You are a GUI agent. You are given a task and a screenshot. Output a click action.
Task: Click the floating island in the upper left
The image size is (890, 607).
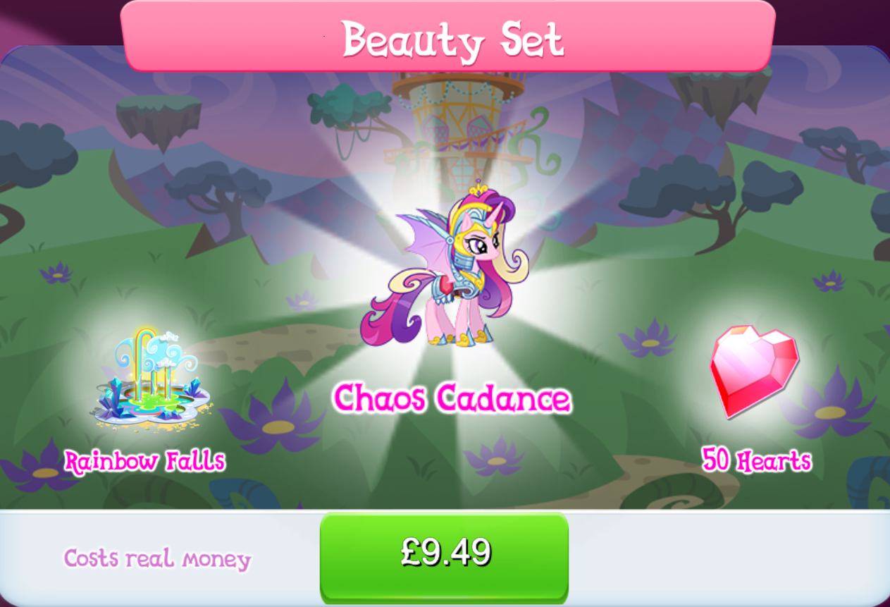click(157, 119)
